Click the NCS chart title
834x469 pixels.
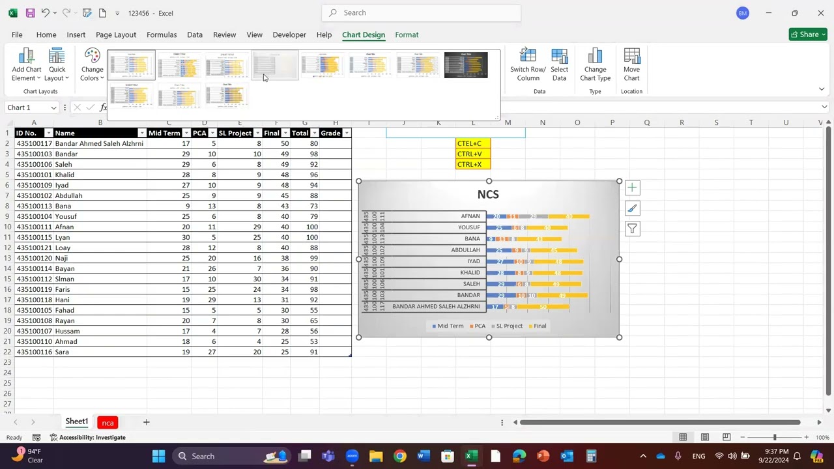pyautogui.click(x=488, y=194)
